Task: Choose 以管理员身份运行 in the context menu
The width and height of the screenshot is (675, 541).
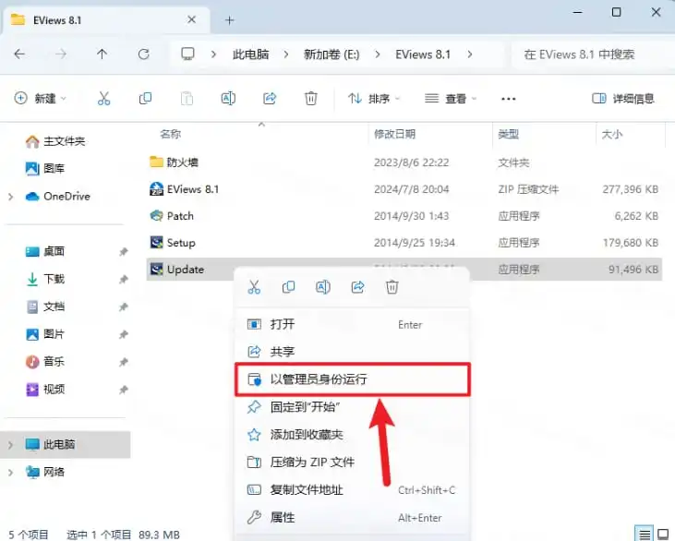Action: (x=352, y=379)
